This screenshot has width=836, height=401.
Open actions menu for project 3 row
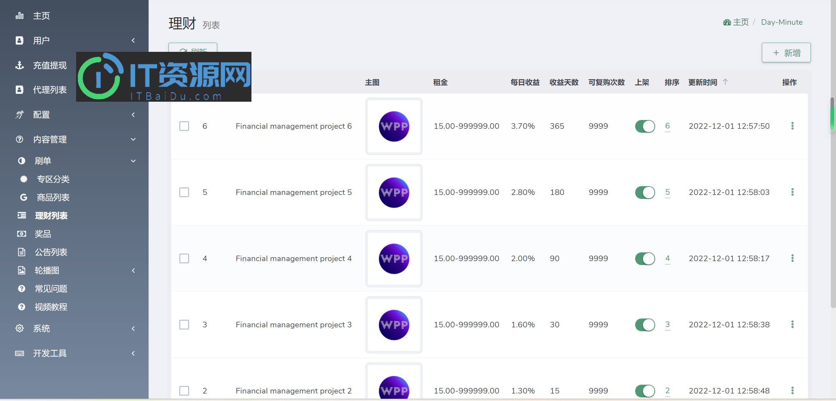click(792, 324)
